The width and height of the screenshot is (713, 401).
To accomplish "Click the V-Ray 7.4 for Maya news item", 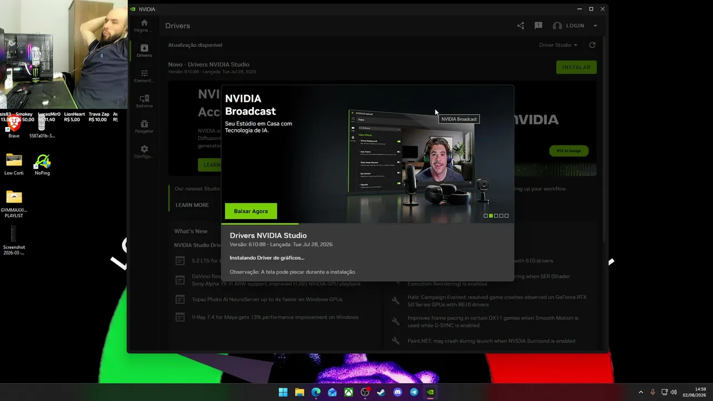I will (275, 317).
